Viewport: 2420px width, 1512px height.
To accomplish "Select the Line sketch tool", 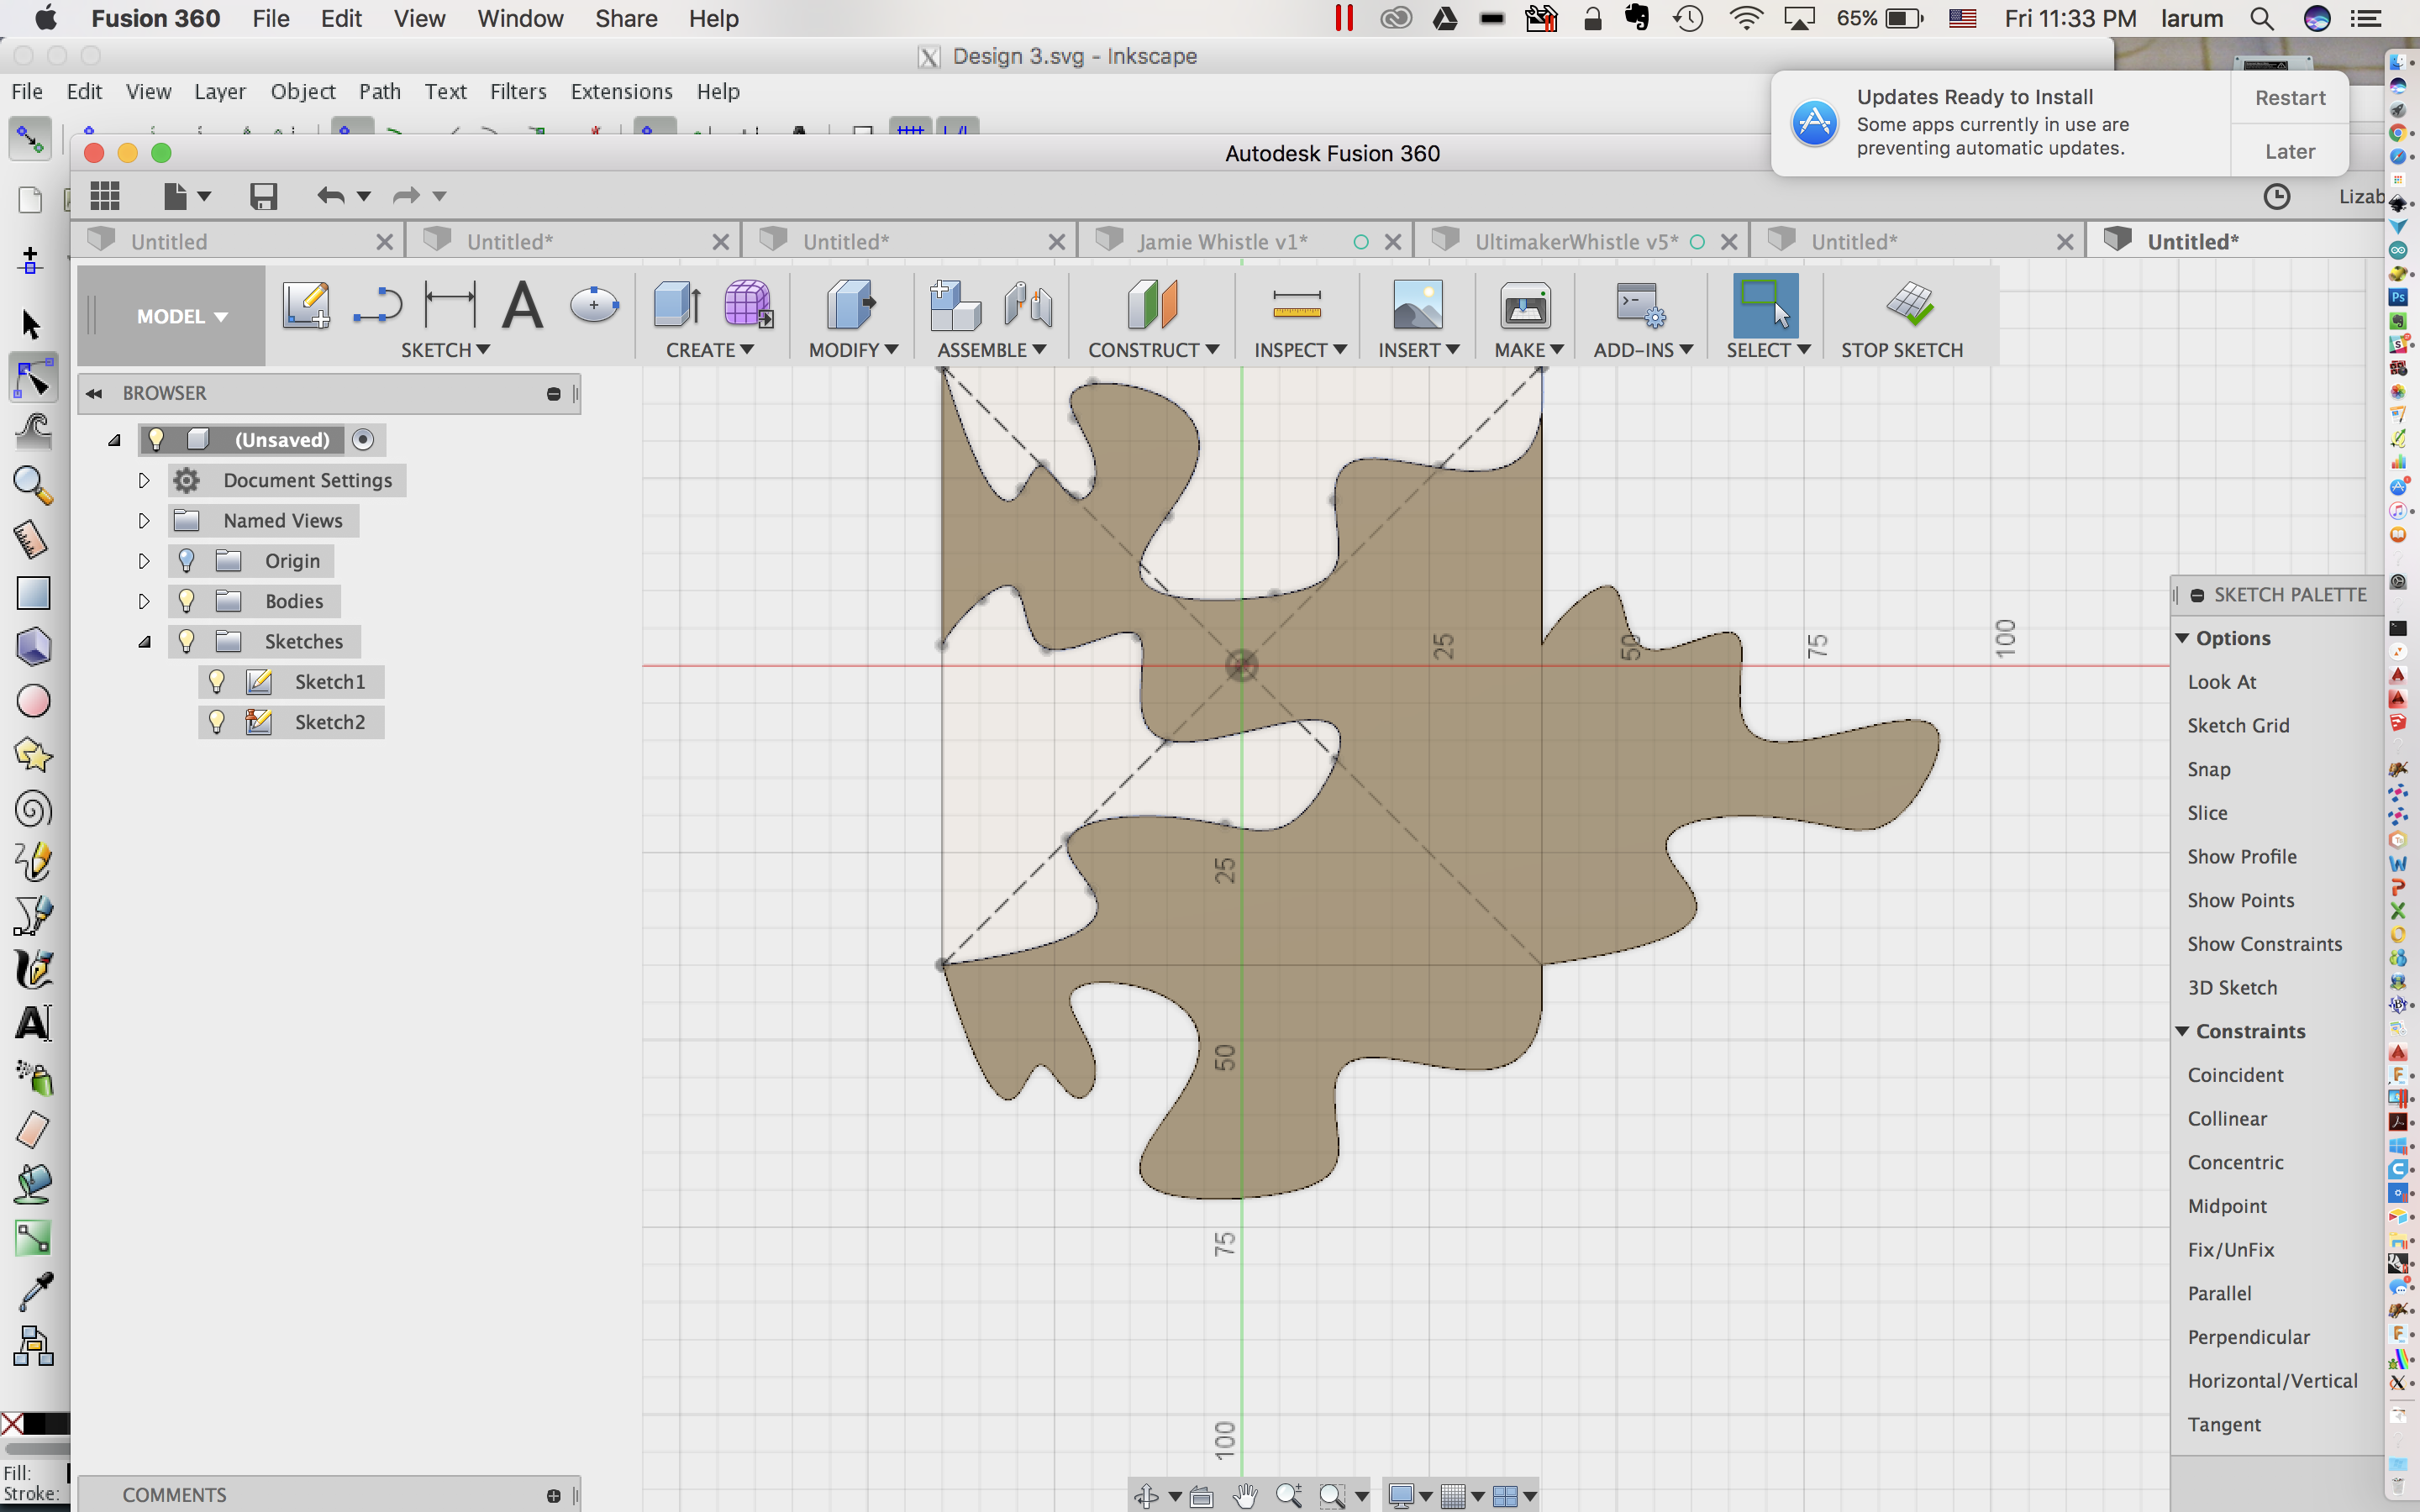I will (377, 305).
